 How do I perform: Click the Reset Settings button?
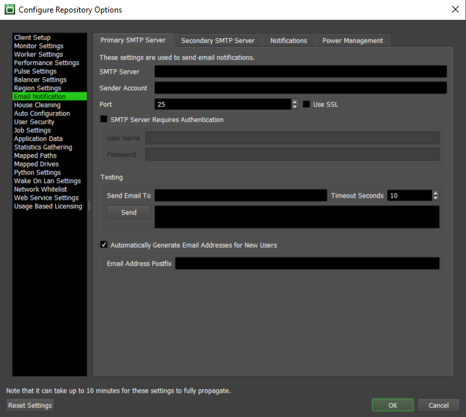point(30,405)
